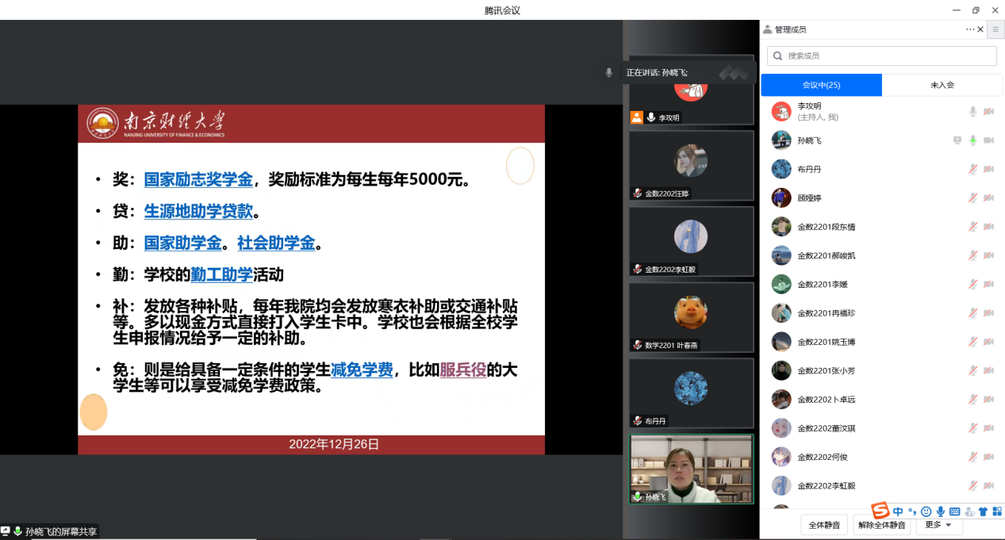Click the 全体静音 button
Screen dimensions: 1005x540
point(824,525)
